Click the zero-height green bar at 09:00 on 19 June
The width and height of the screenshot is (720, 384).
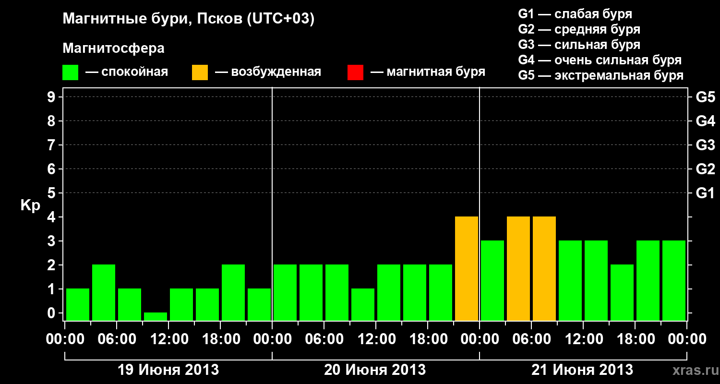pos(156,316)
